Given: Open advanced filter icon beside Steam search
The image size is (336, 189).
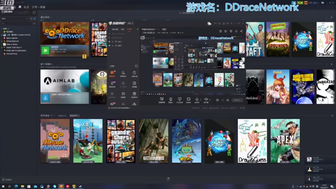Looking at the screenshot, I should coord(34,24).
